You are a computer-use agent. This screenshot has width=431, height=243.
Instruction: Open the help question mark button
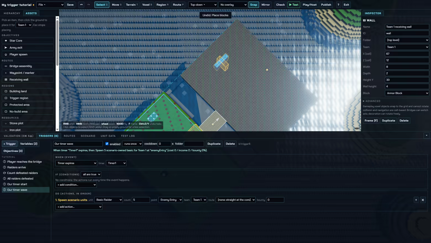coord(338,5)
